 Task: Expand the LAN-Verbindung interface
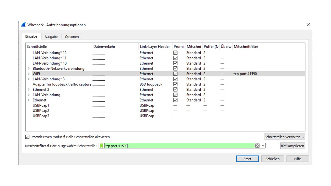coord(29,95)
